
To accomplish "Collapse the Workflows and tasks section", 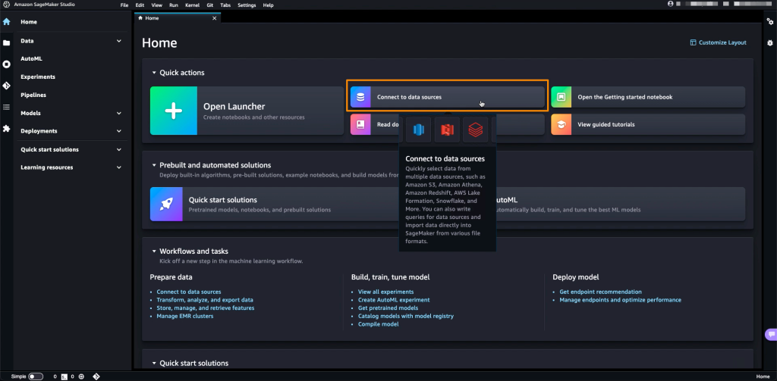I will click(x=154, y=251).
